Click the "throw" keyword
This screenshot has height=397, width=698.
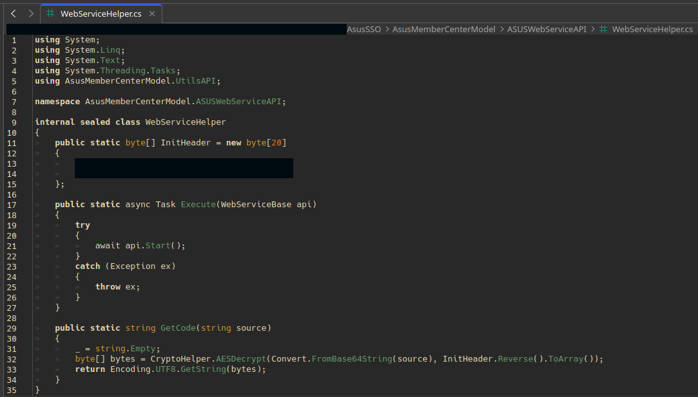click(108, 287)
